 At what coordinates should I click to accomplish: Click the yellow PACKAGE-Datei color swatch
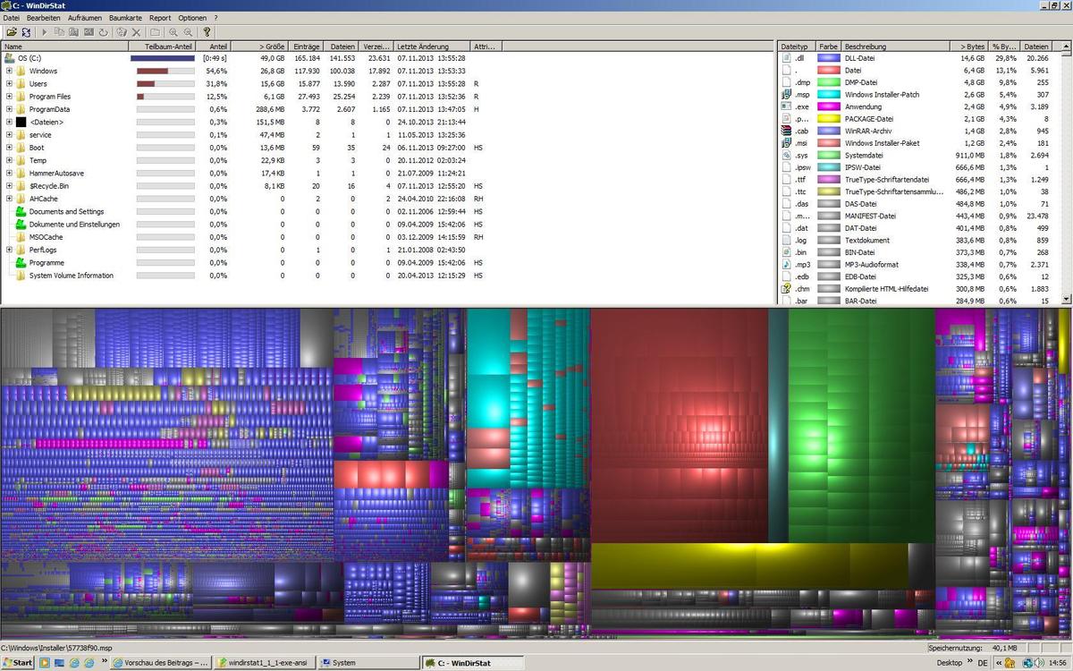click(828, 118)
